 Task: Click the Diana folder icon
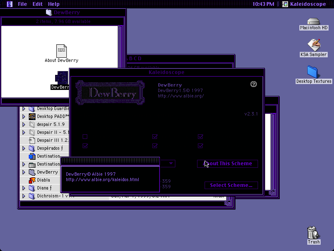(32, 188)
